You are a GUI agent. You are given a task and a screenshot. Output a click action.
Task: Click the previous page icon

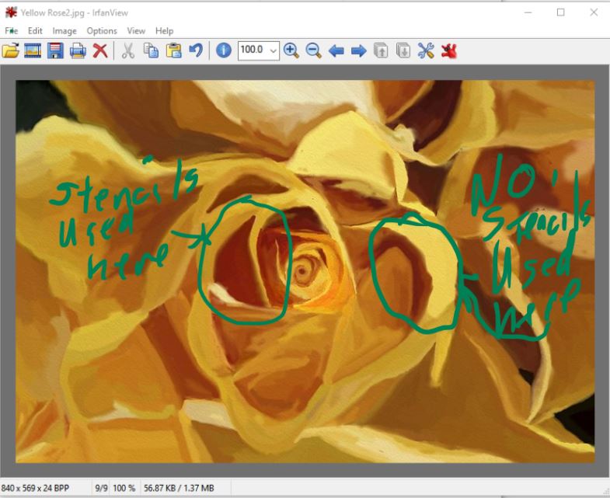point(381,50)
